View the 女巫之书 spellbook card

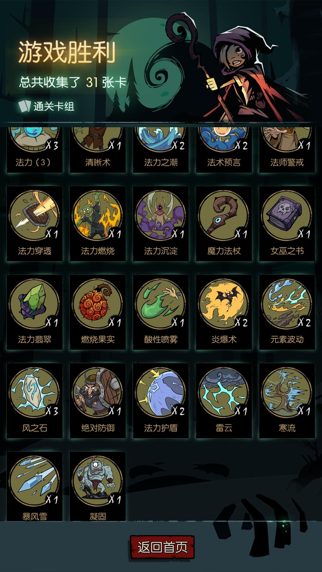(287, 224)
